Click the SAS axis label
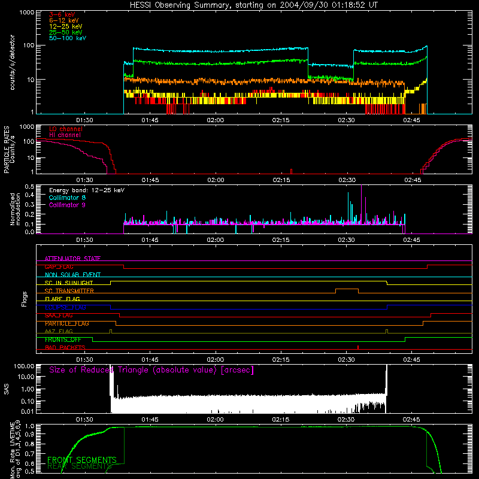This screenshot has height=479, width=479. 6,389
